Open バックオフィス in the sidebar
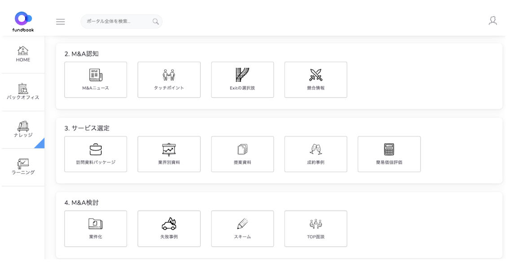 pyautogui.click(x=23, y=92)
